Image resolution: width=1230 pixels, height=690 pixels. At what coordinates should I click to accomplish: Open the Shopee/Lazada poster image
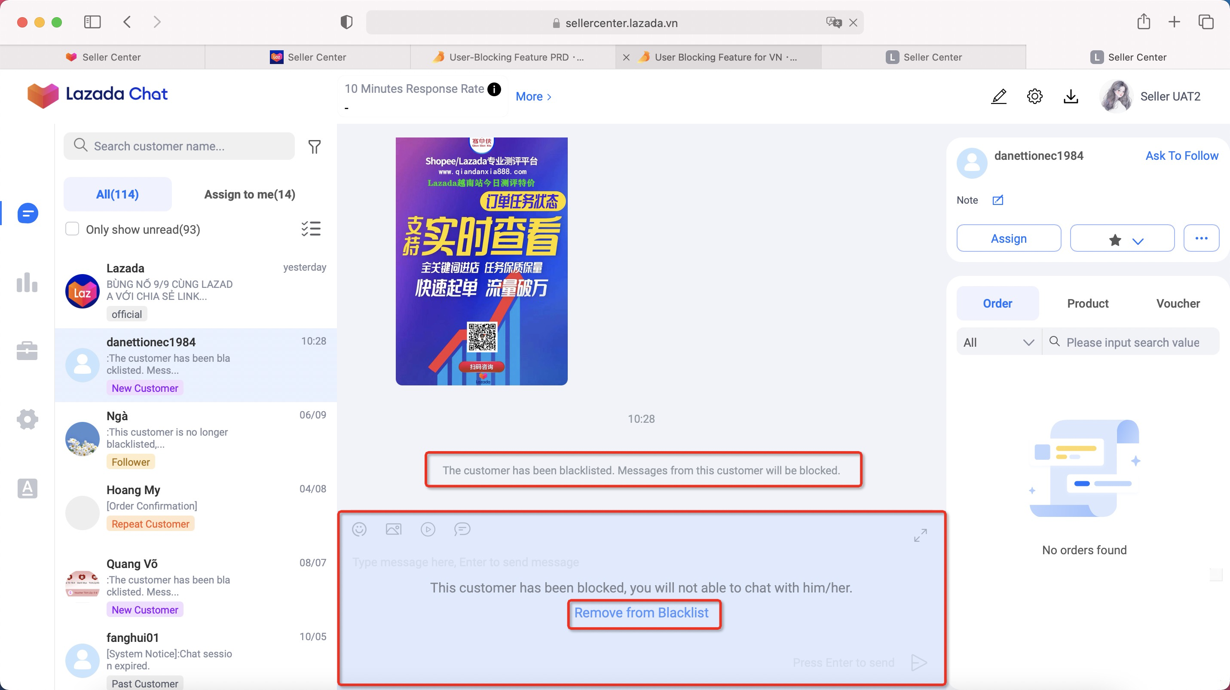pos(481,261)
